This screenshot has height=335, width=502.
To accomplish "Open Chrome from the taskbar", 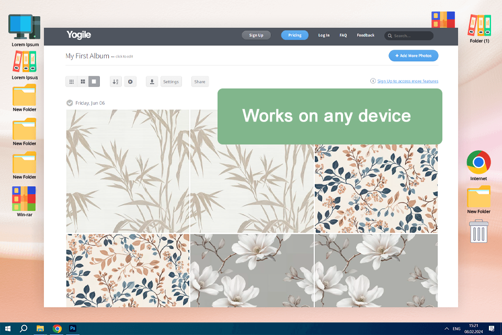I will tap(57, 329).
